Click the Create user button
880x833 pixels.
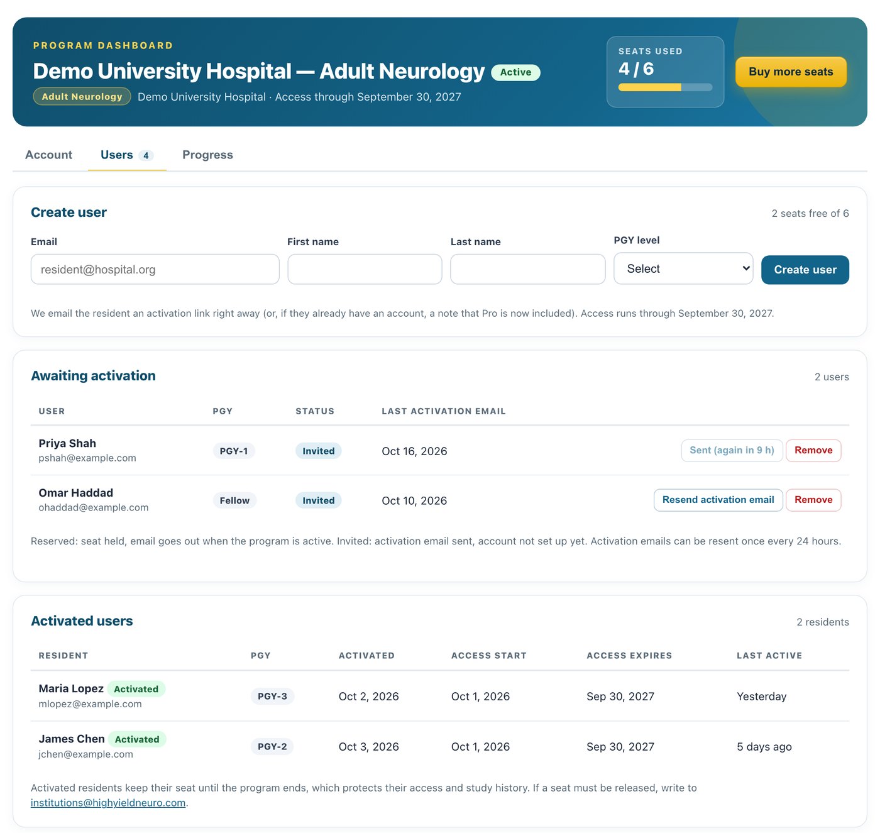pyautogui.click(x=805, y=270)
